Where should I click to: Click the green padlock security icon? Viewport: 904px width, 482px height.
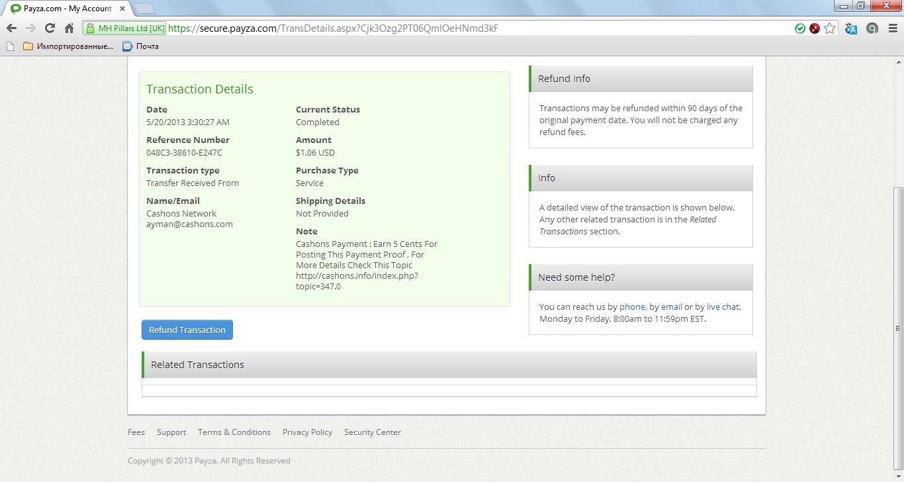pyautogui.click(x=91, y=28)
